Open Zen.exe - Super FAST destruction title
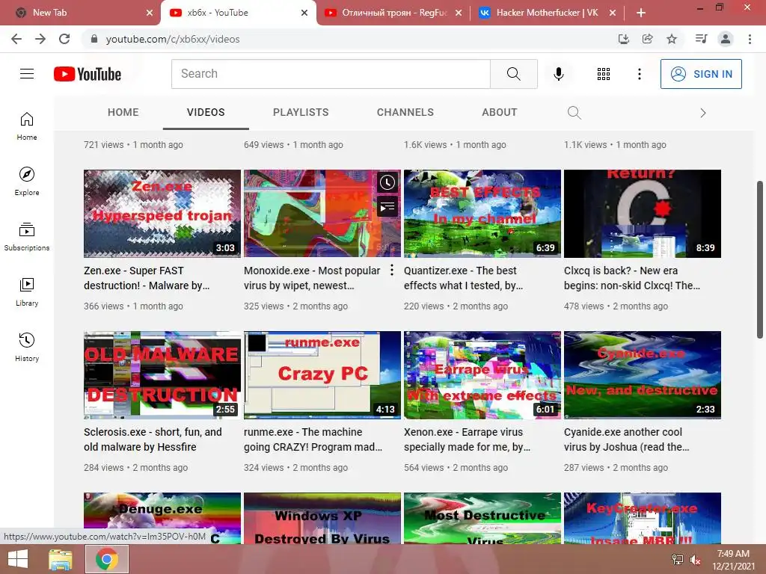This screenshot has width=766, height=574. [147, 278]
